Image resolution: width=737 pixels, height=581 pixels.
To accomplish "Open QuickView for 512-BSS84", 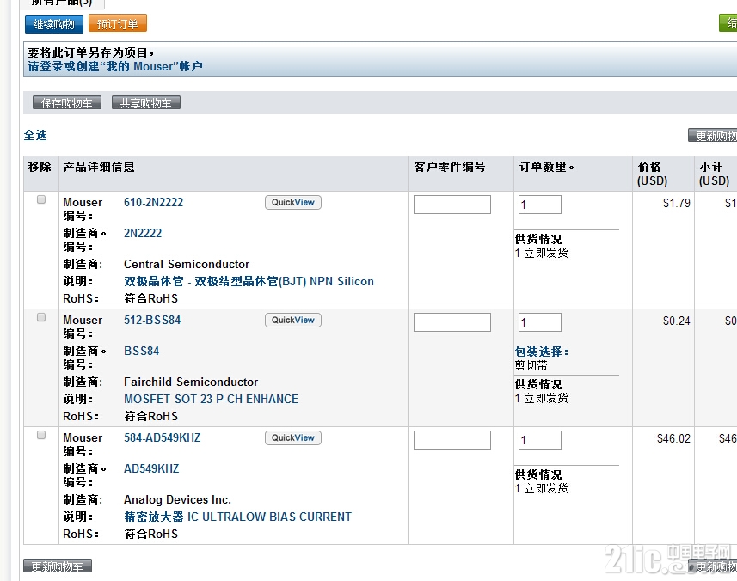I will click(x=293, y=321).
